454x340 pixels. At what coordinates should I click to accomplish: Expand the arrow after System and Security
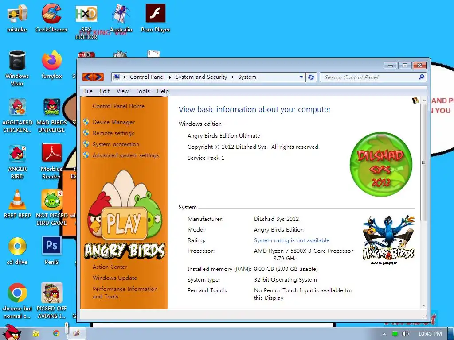coord(232,77)
